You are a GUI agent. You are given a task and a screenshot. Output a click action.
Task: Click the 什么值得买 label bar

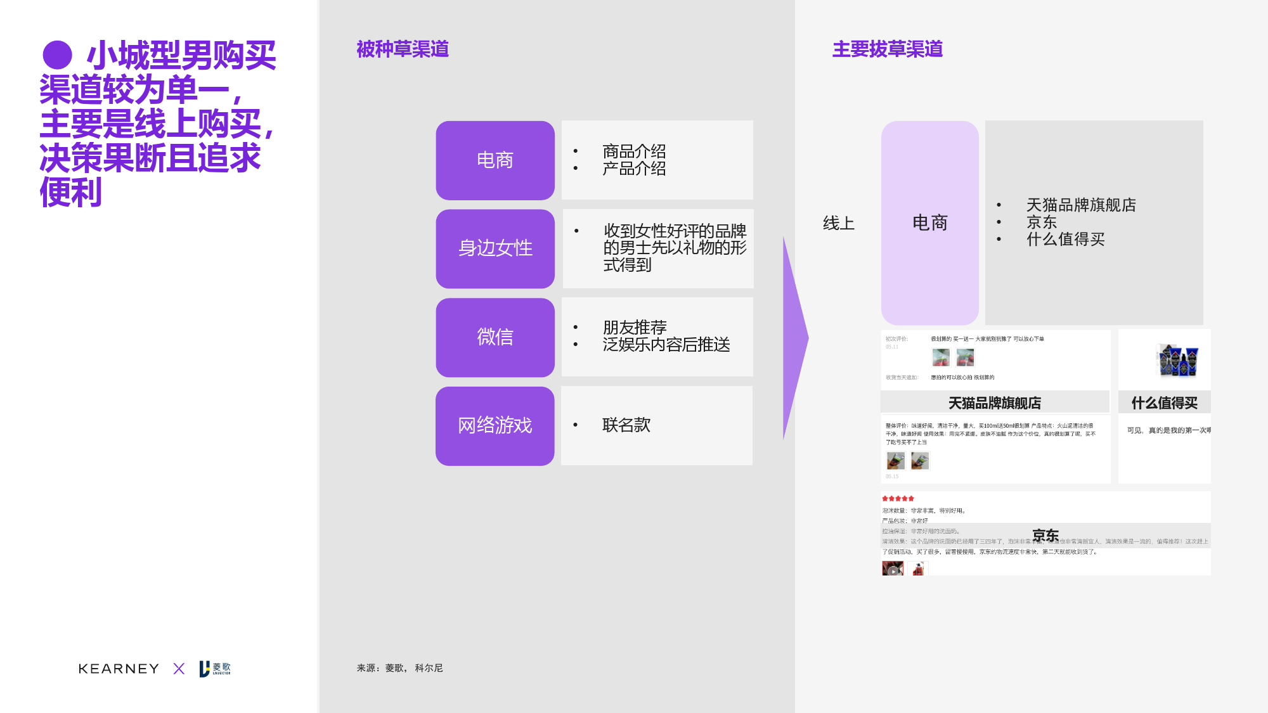click(1164, 402)
